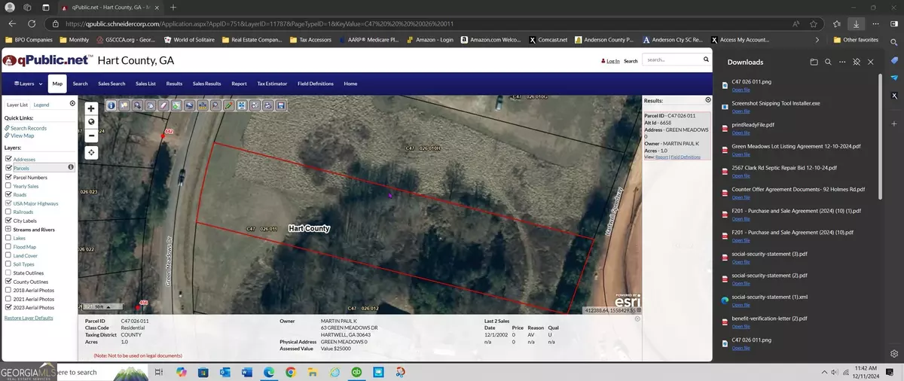
Task: Turn on the 2021 Aerial Photos layer
Action: pyautogui.click(x=8, y=299)
